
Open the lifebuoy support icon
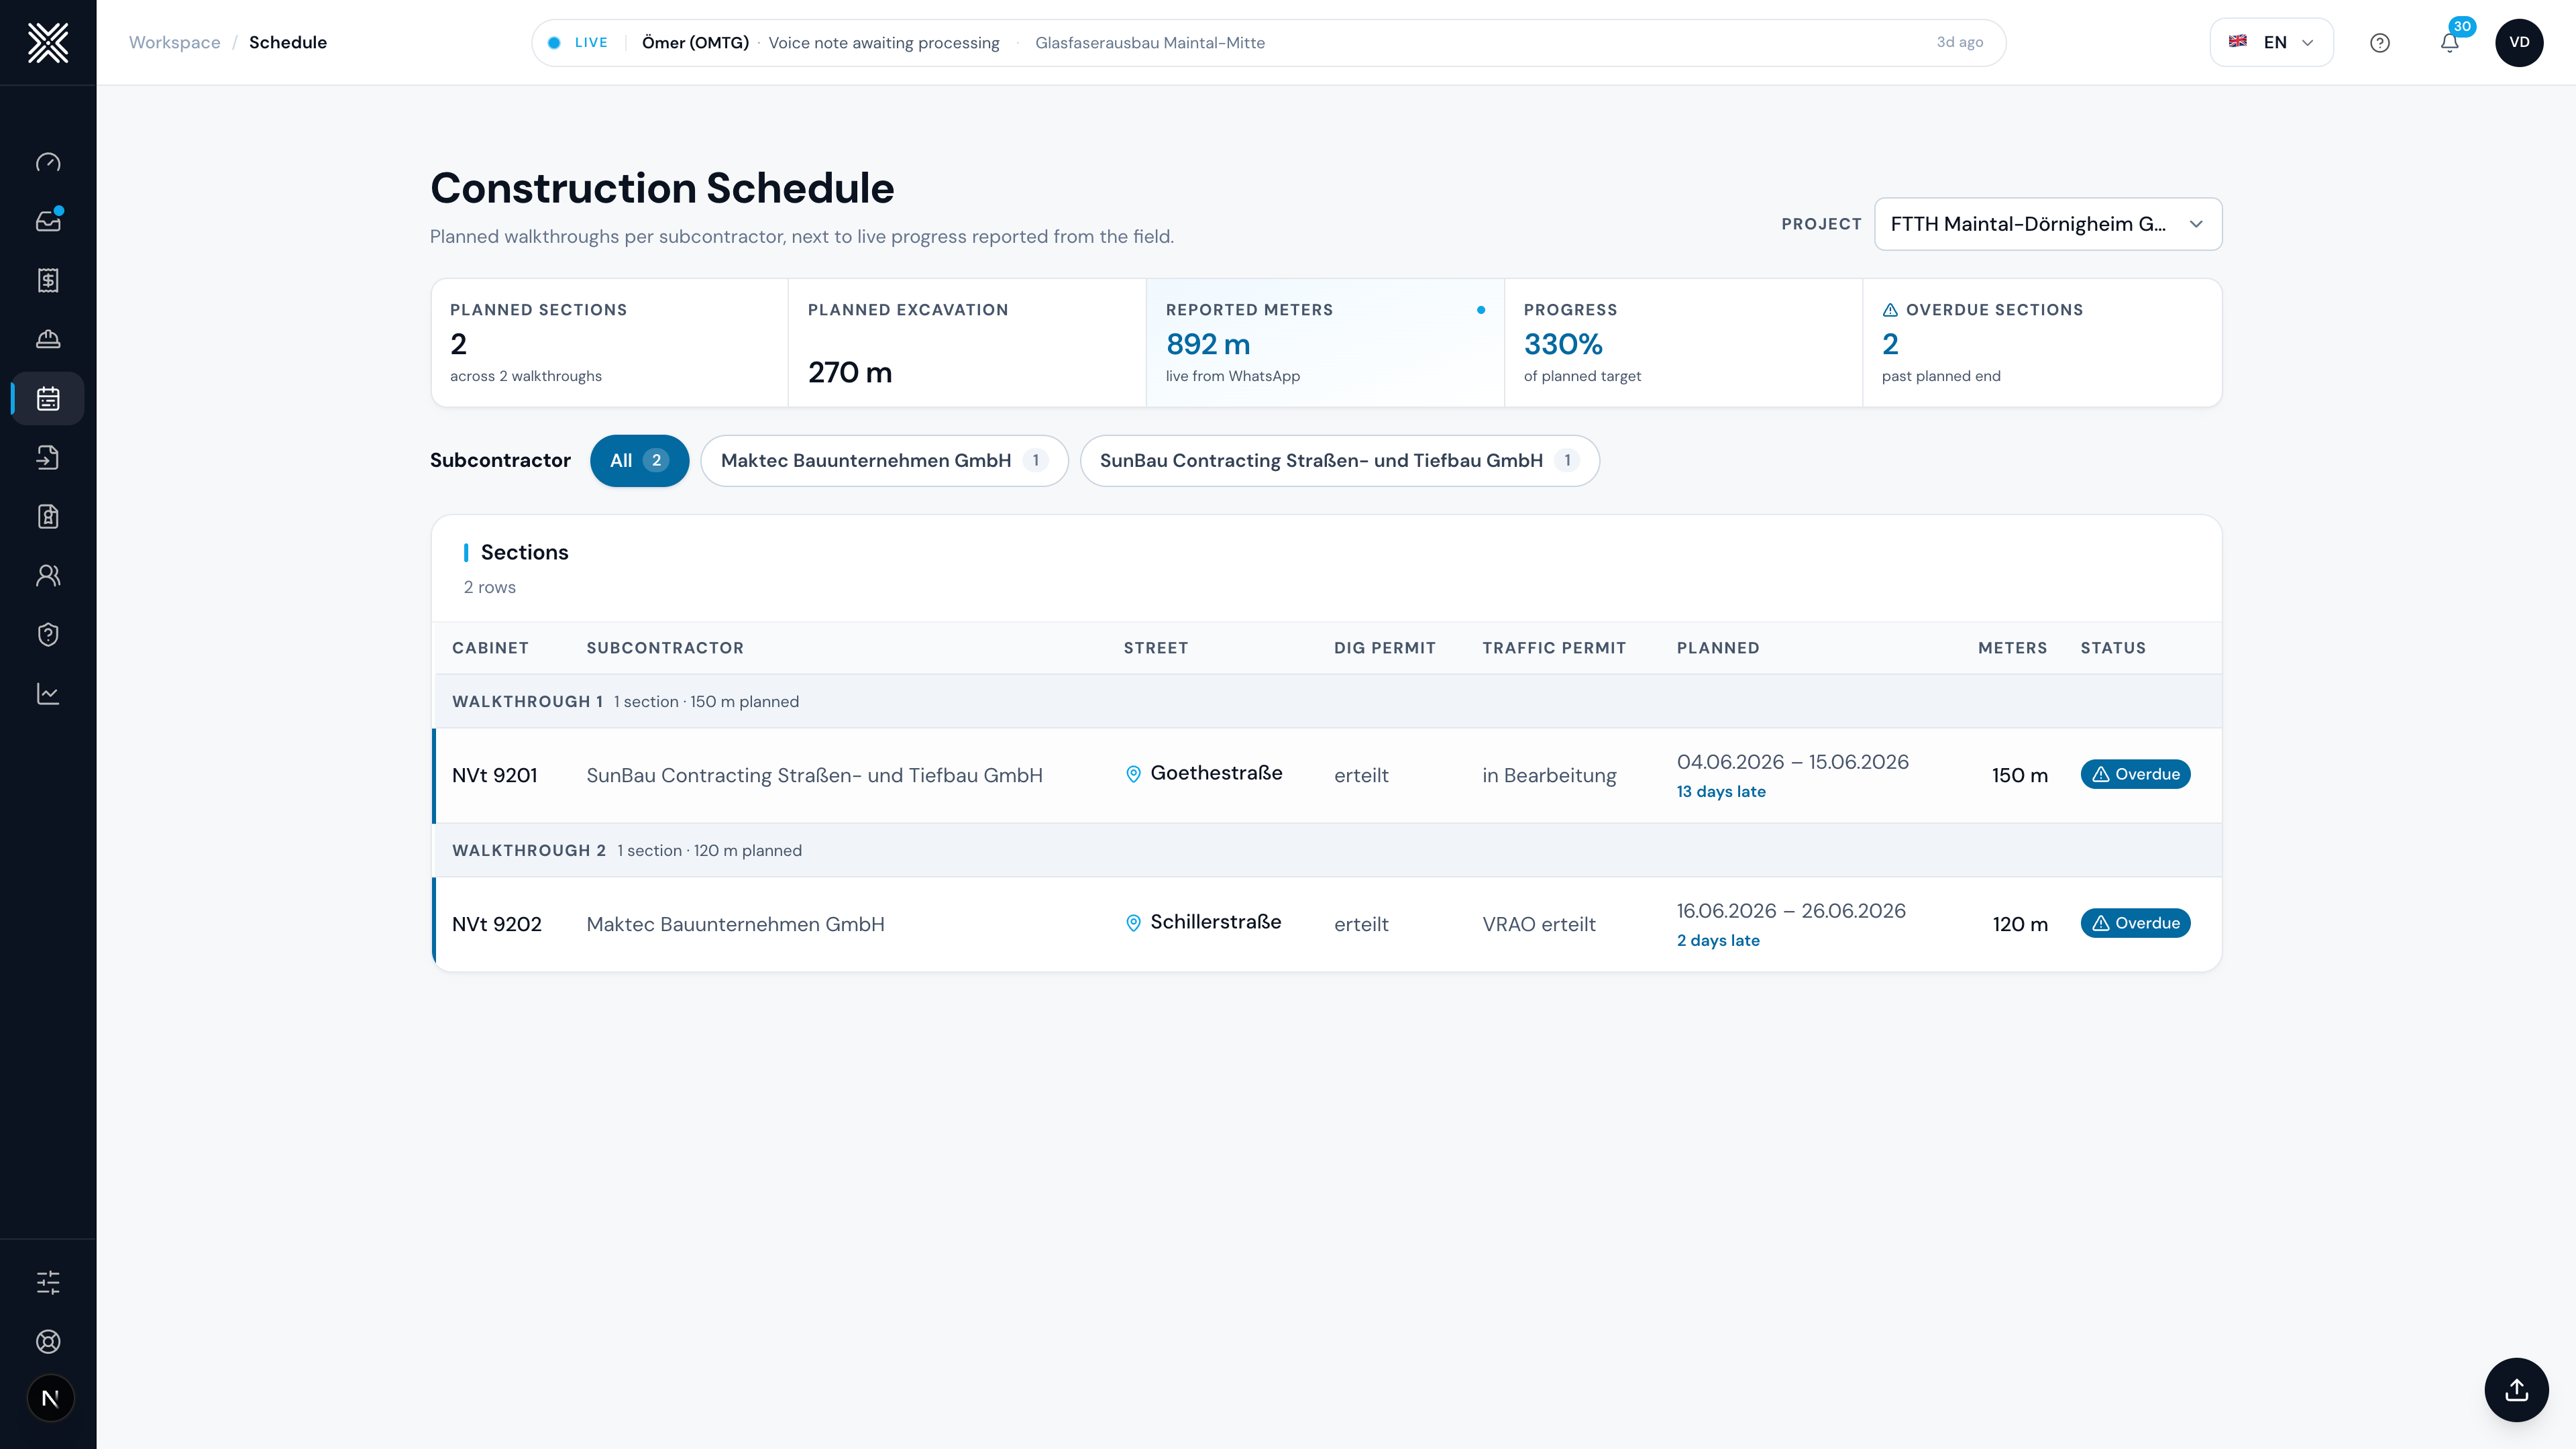(48, 1341)
